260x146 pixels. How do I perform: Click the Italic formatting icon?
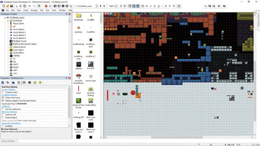coord(151,6)
